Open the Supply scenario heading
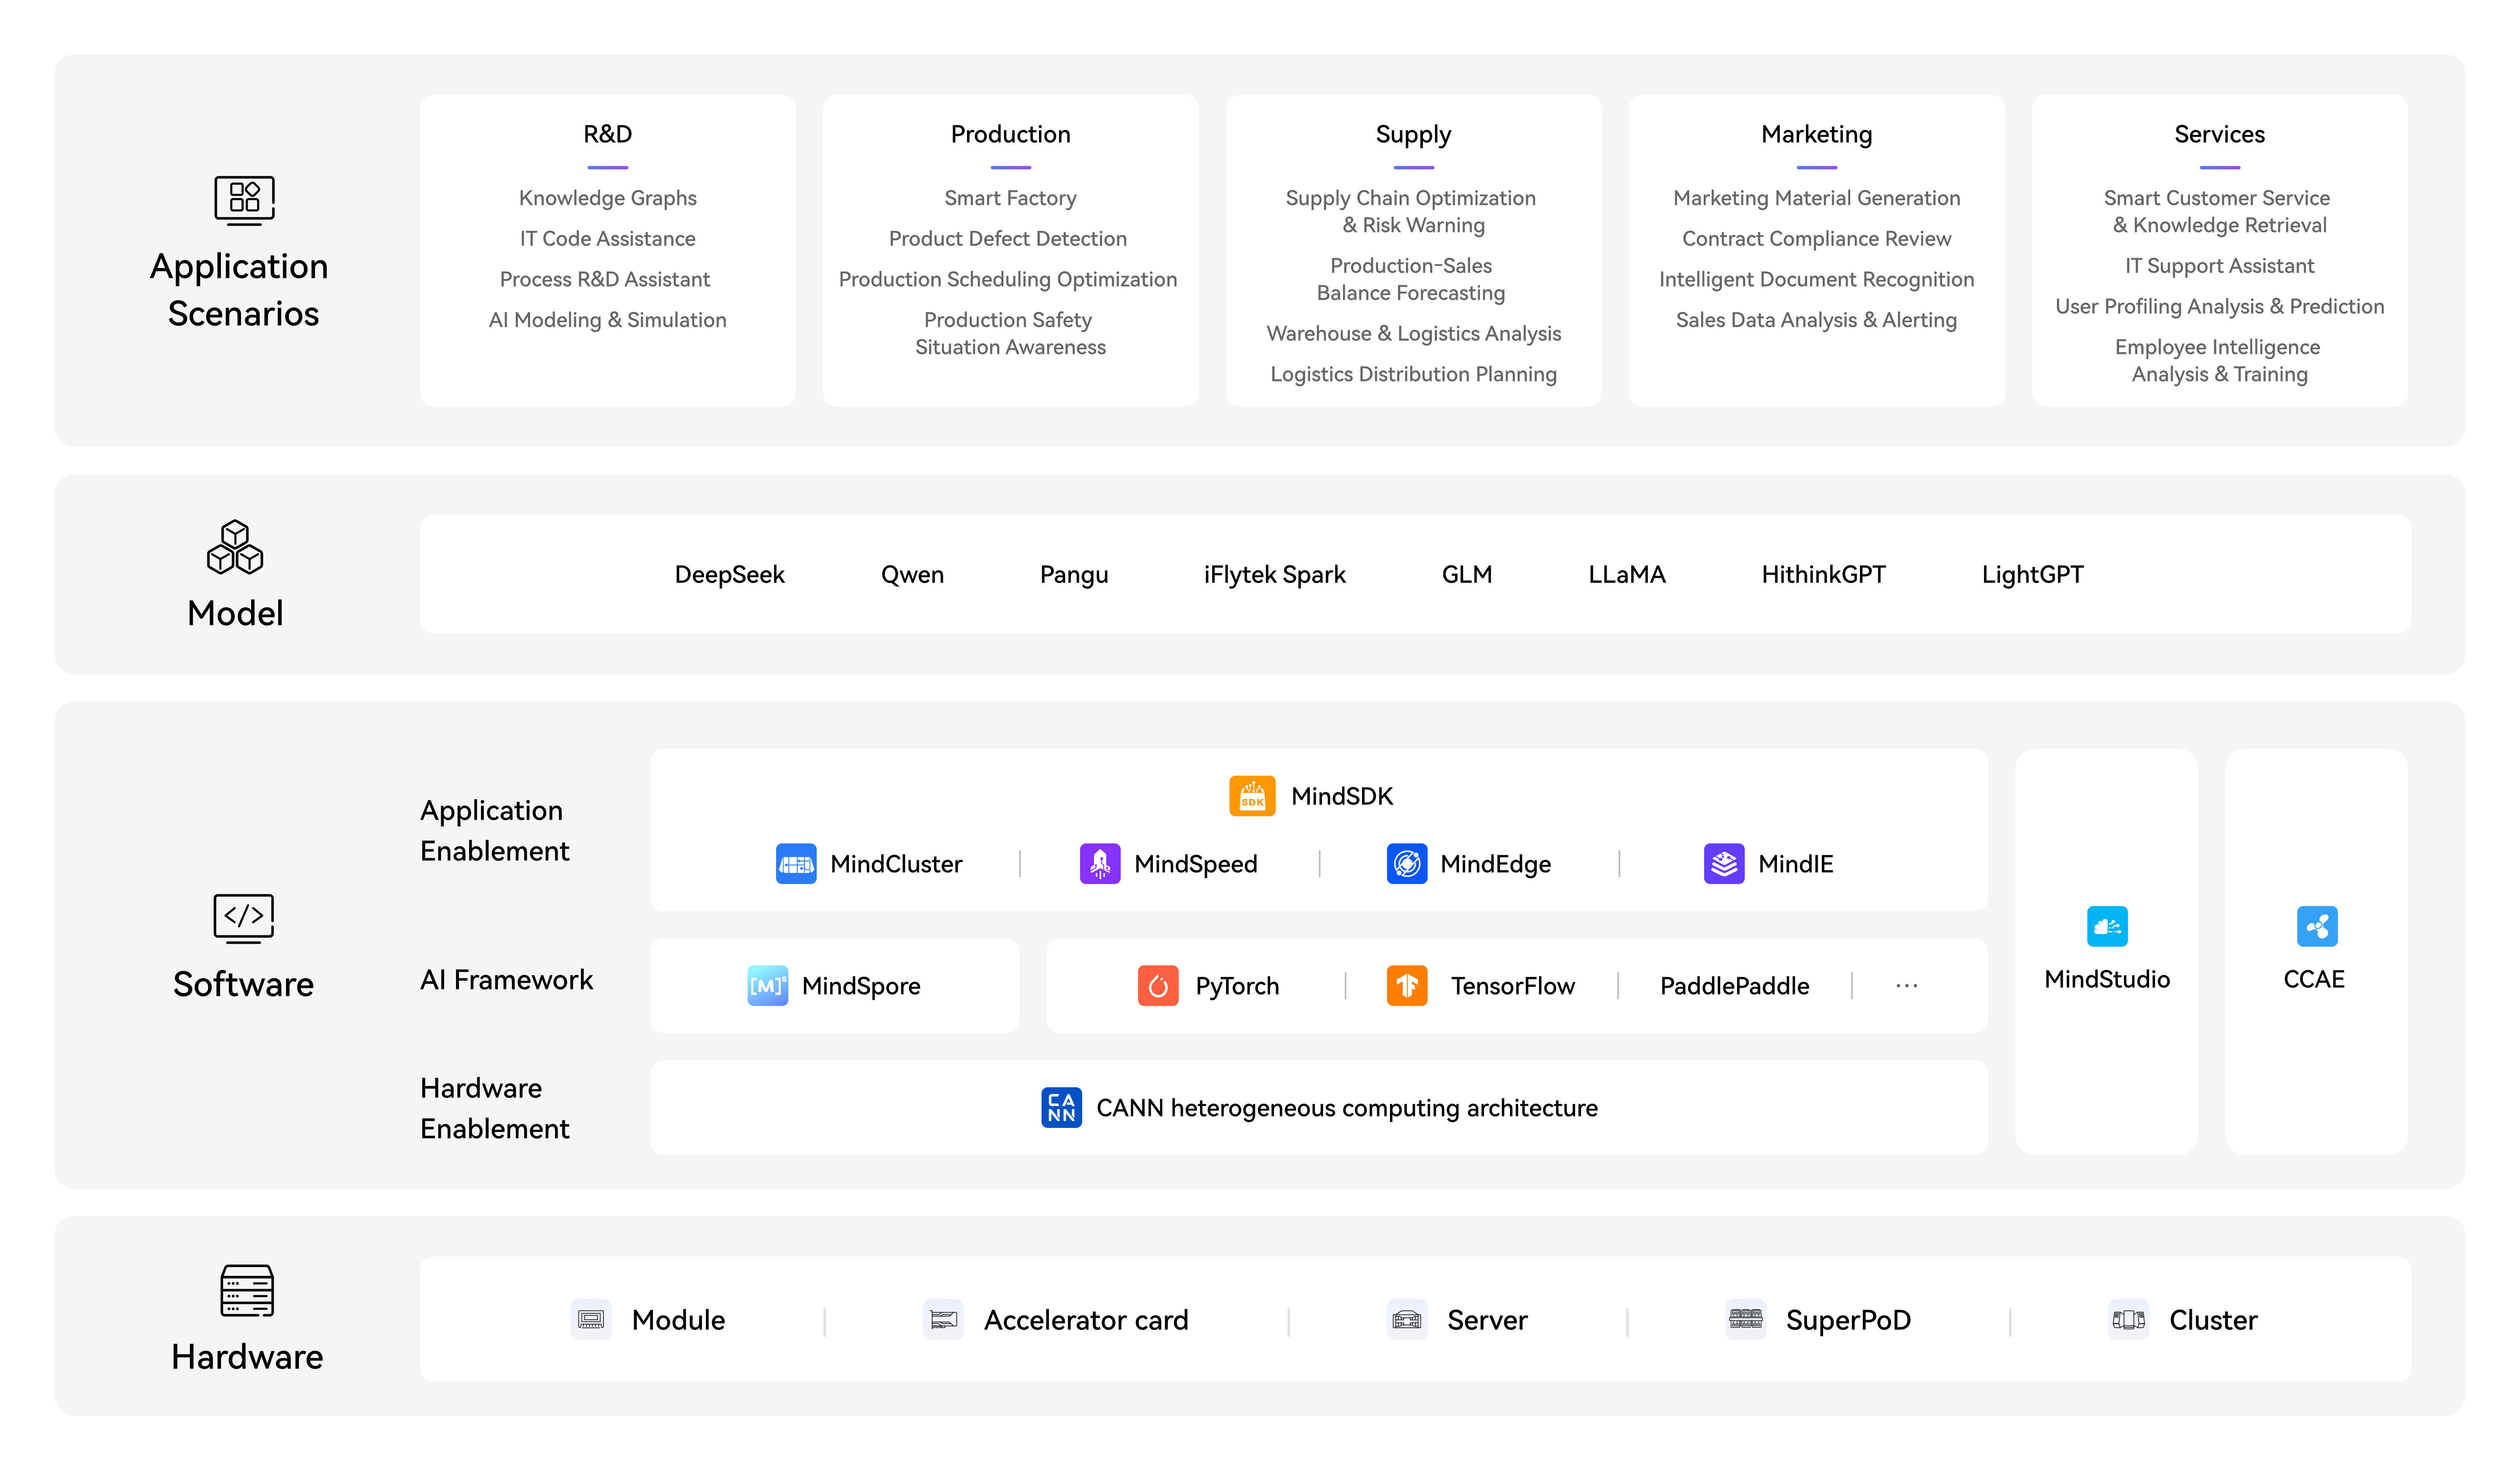The image size is (2520, 1470). [1412, 134]
